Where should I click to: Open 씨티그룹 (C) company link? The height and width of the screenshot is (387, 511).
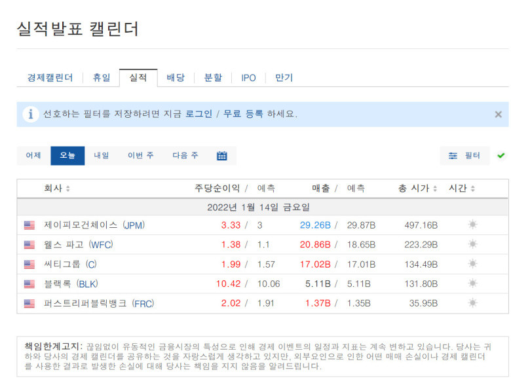[x=70, y=264]
